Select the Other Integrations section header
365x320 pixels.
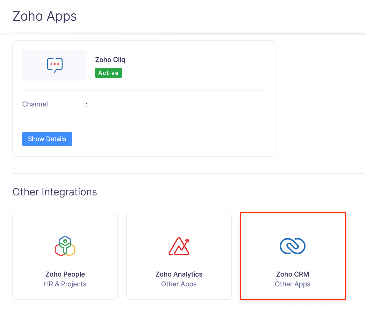click(x=55, y=192)
